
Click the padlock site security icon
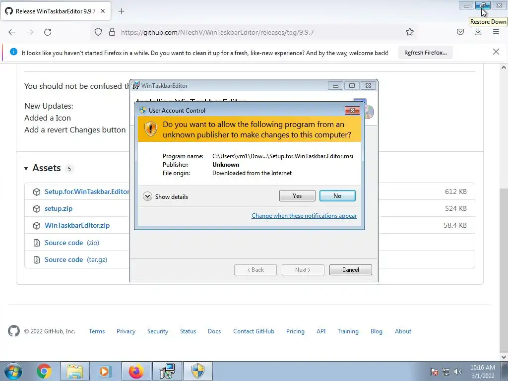(112, 32)
